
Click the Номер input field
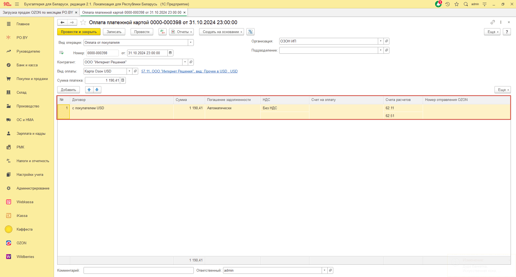[102, 53]
